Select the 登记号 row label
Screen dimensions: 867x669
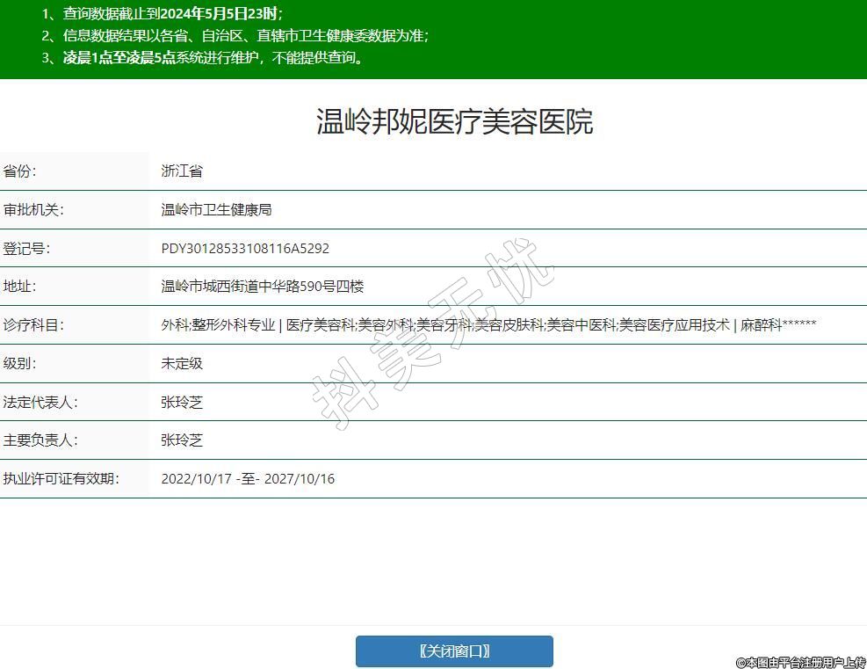26,249
